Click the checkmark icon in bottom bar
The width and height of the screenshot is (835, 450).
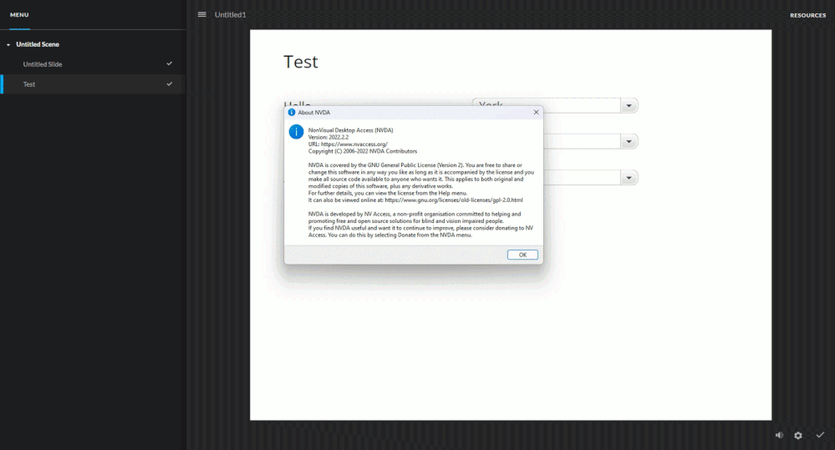point(820,435)
